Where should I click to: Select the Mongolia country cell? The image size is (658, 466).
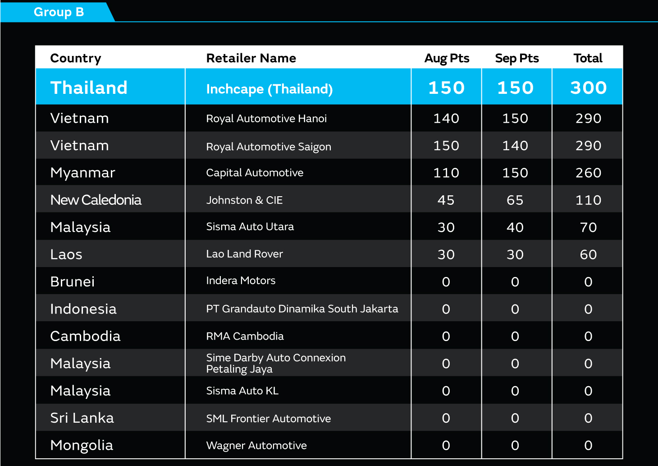[82, 445]
